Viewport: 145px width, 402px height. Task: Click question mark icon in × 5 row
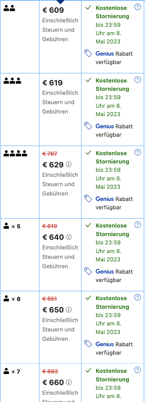[137, 225]
